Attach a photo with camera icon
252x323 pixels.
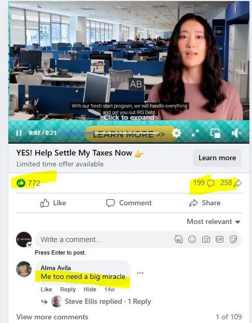click(x=206, y=240)
